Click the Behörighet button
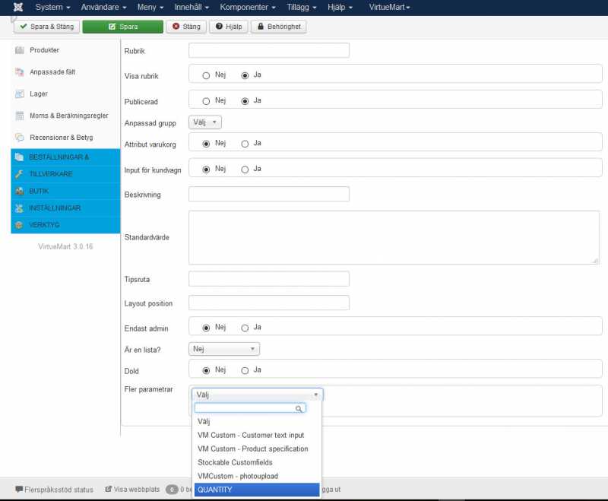 click(x=279, y=27)
